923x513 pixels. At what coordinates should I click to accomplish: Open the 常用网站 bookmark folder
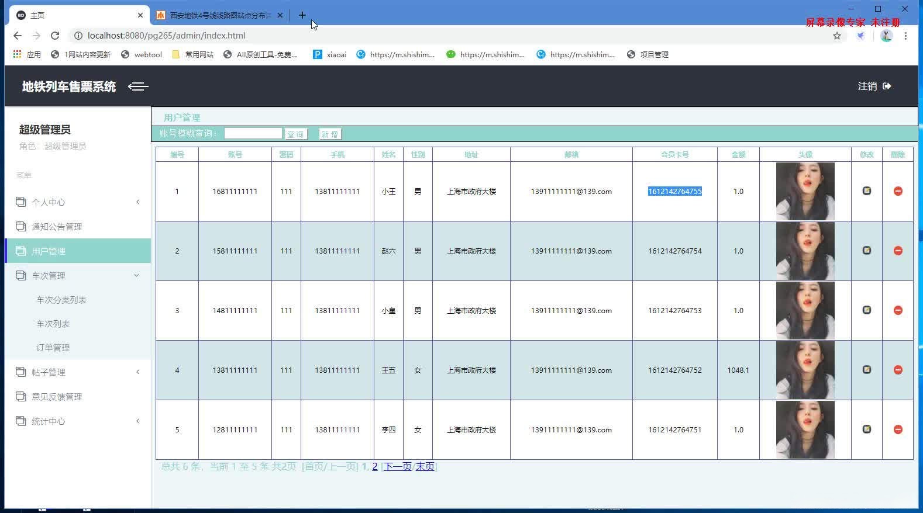click(192, 54)
